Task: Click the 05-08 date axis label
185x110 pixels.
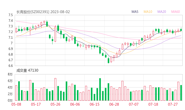Action: [16, 104]
